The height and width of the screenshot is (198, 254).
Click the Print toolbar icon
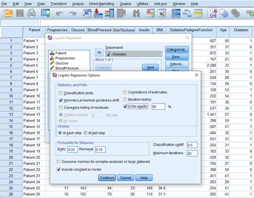(x=32, y=13)
